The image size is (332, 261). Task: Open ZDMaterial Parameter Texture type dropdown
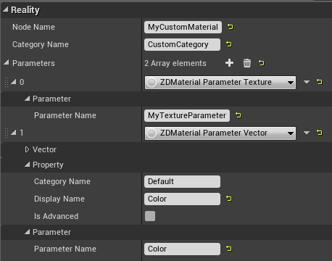[220, 83]
